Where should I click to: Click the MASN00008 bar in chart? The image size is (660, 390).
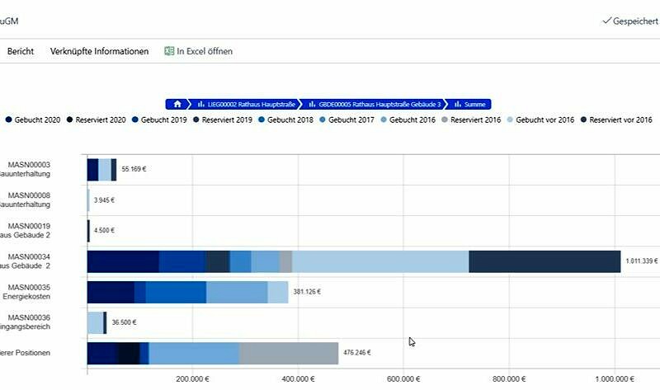tap(88, 200)
